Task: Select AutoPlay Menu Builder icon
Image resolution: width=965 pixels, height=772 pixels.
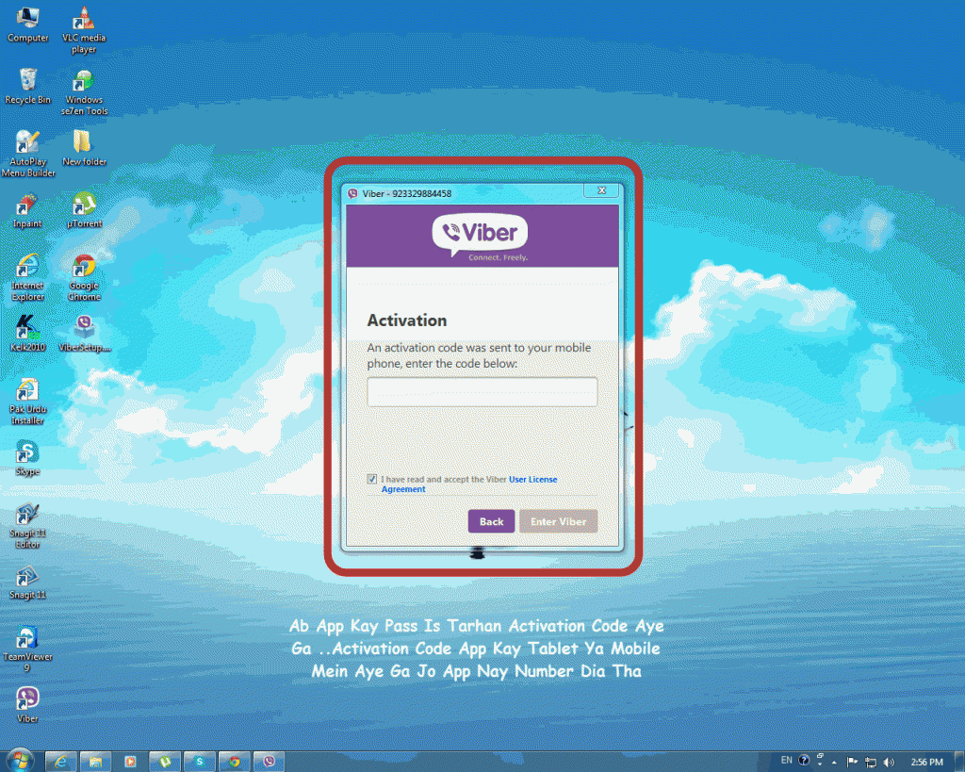Action: (x=27, y=154)
